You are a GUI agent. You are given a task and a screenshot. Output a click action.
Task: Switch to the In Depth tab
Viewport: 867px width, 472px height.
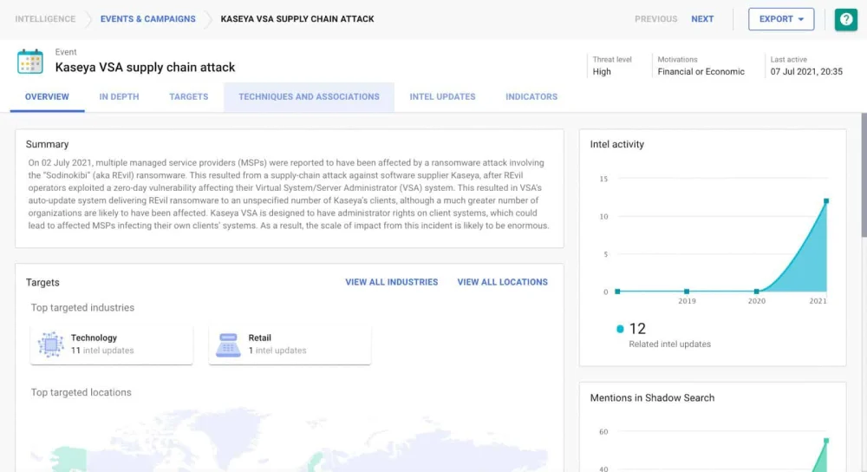[119, 97]
